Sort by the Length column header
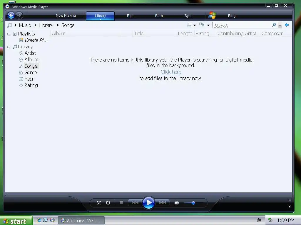 185,33
